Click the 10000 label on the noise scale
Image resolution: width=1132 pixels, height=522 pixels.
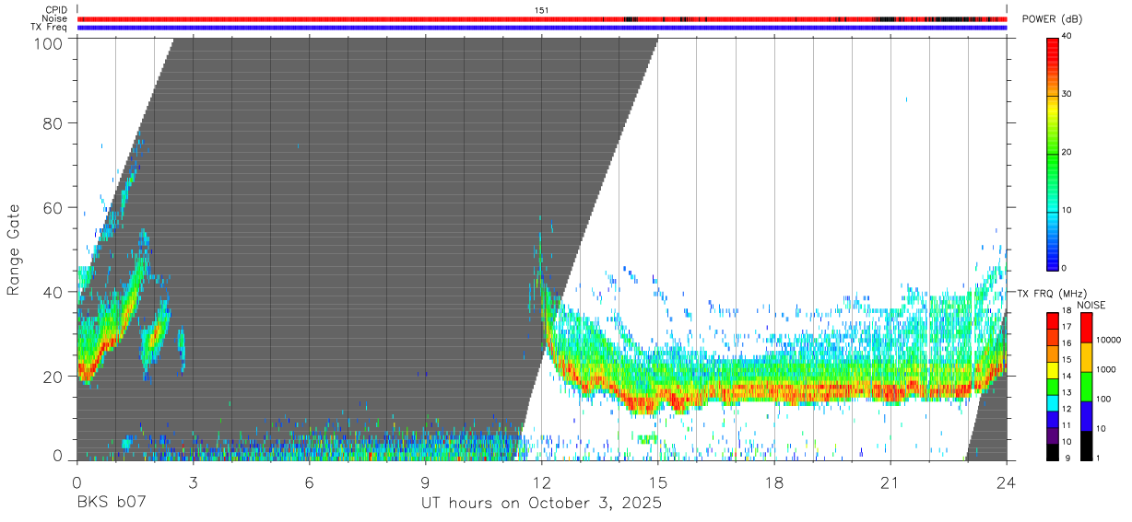pos(1108,340)
